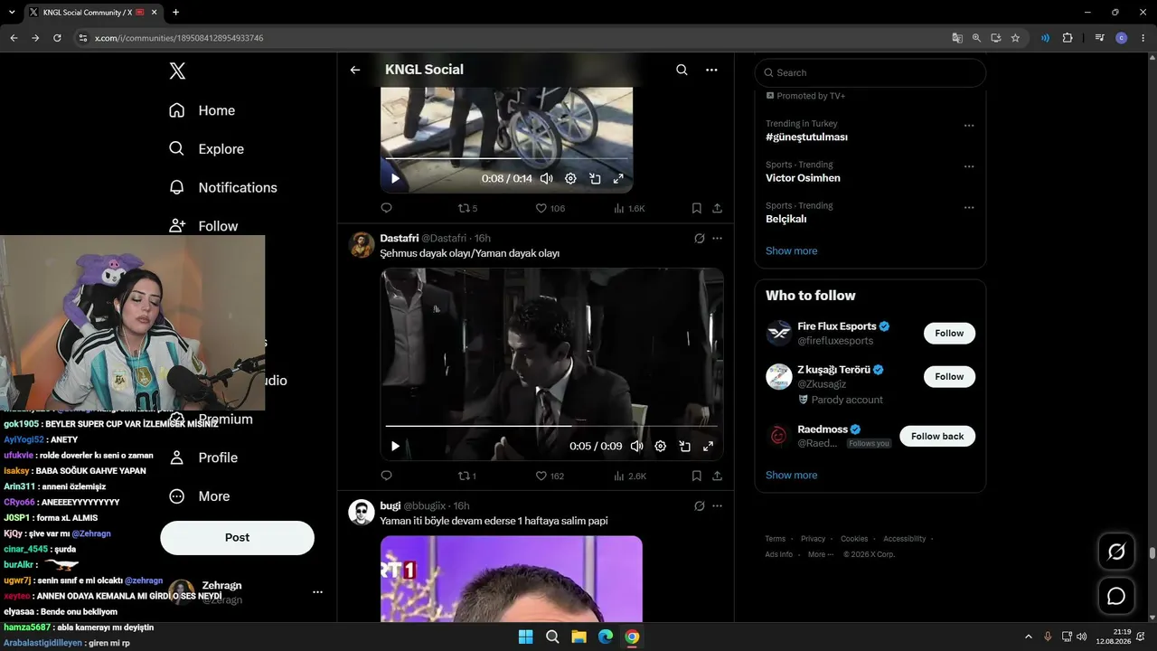Click the Post button
This screenshot has height=651, width=1157.
(x=237, y=537)
